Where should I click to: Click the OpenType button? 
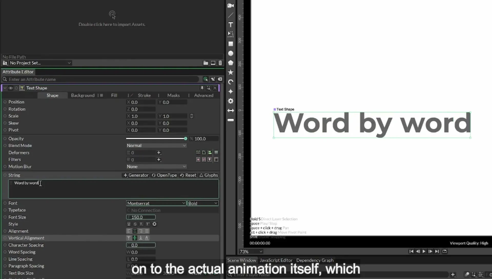(164, 175)
